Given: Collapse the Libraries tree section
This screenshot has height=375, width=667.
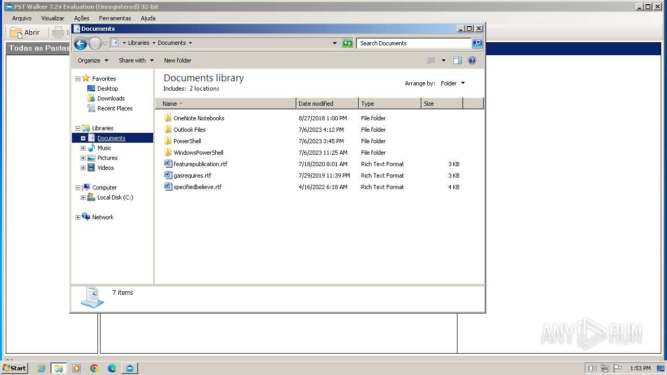Looking at the screenshot, I should (78, 129).
